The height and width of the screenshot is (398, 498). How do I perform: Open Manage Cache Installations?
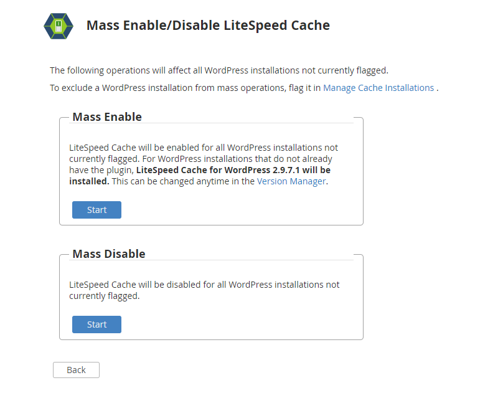(x=378, y=88)
